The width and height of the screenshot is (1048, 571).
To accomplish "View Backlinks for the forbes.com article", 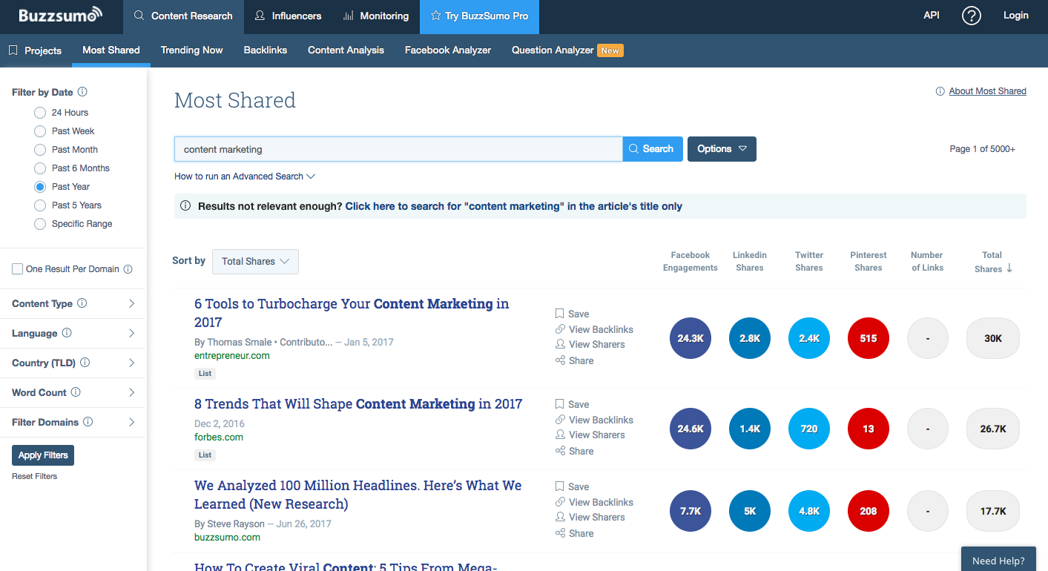I will click(594, 420).
